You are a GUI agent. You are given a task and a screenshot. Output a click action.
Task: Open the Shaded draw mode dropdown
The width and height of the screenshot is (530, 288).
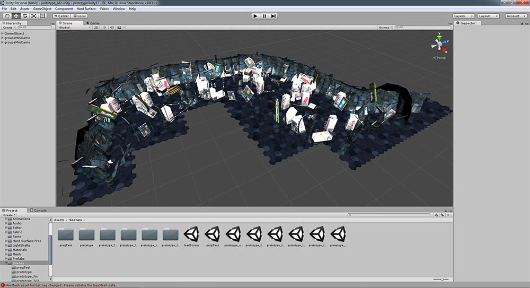(74, 28)
